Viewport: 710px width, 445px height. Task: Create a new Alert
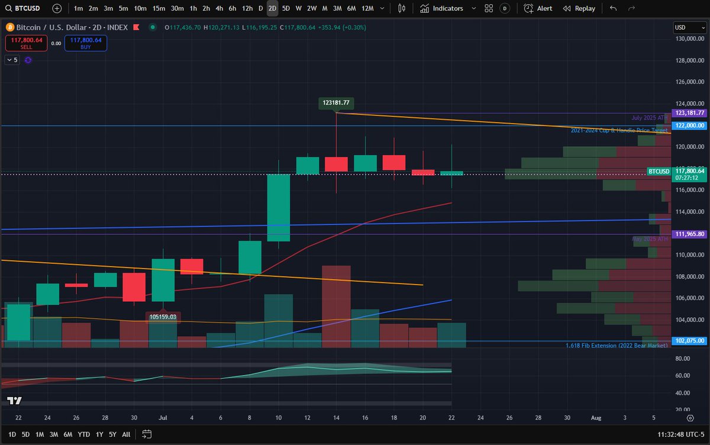(538, 8)
